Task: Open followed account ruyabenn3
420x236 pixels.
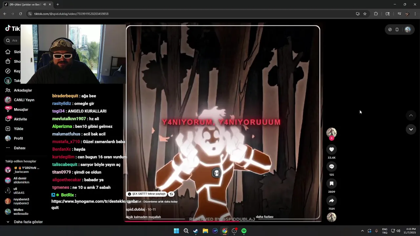Action: pos(17,201)
